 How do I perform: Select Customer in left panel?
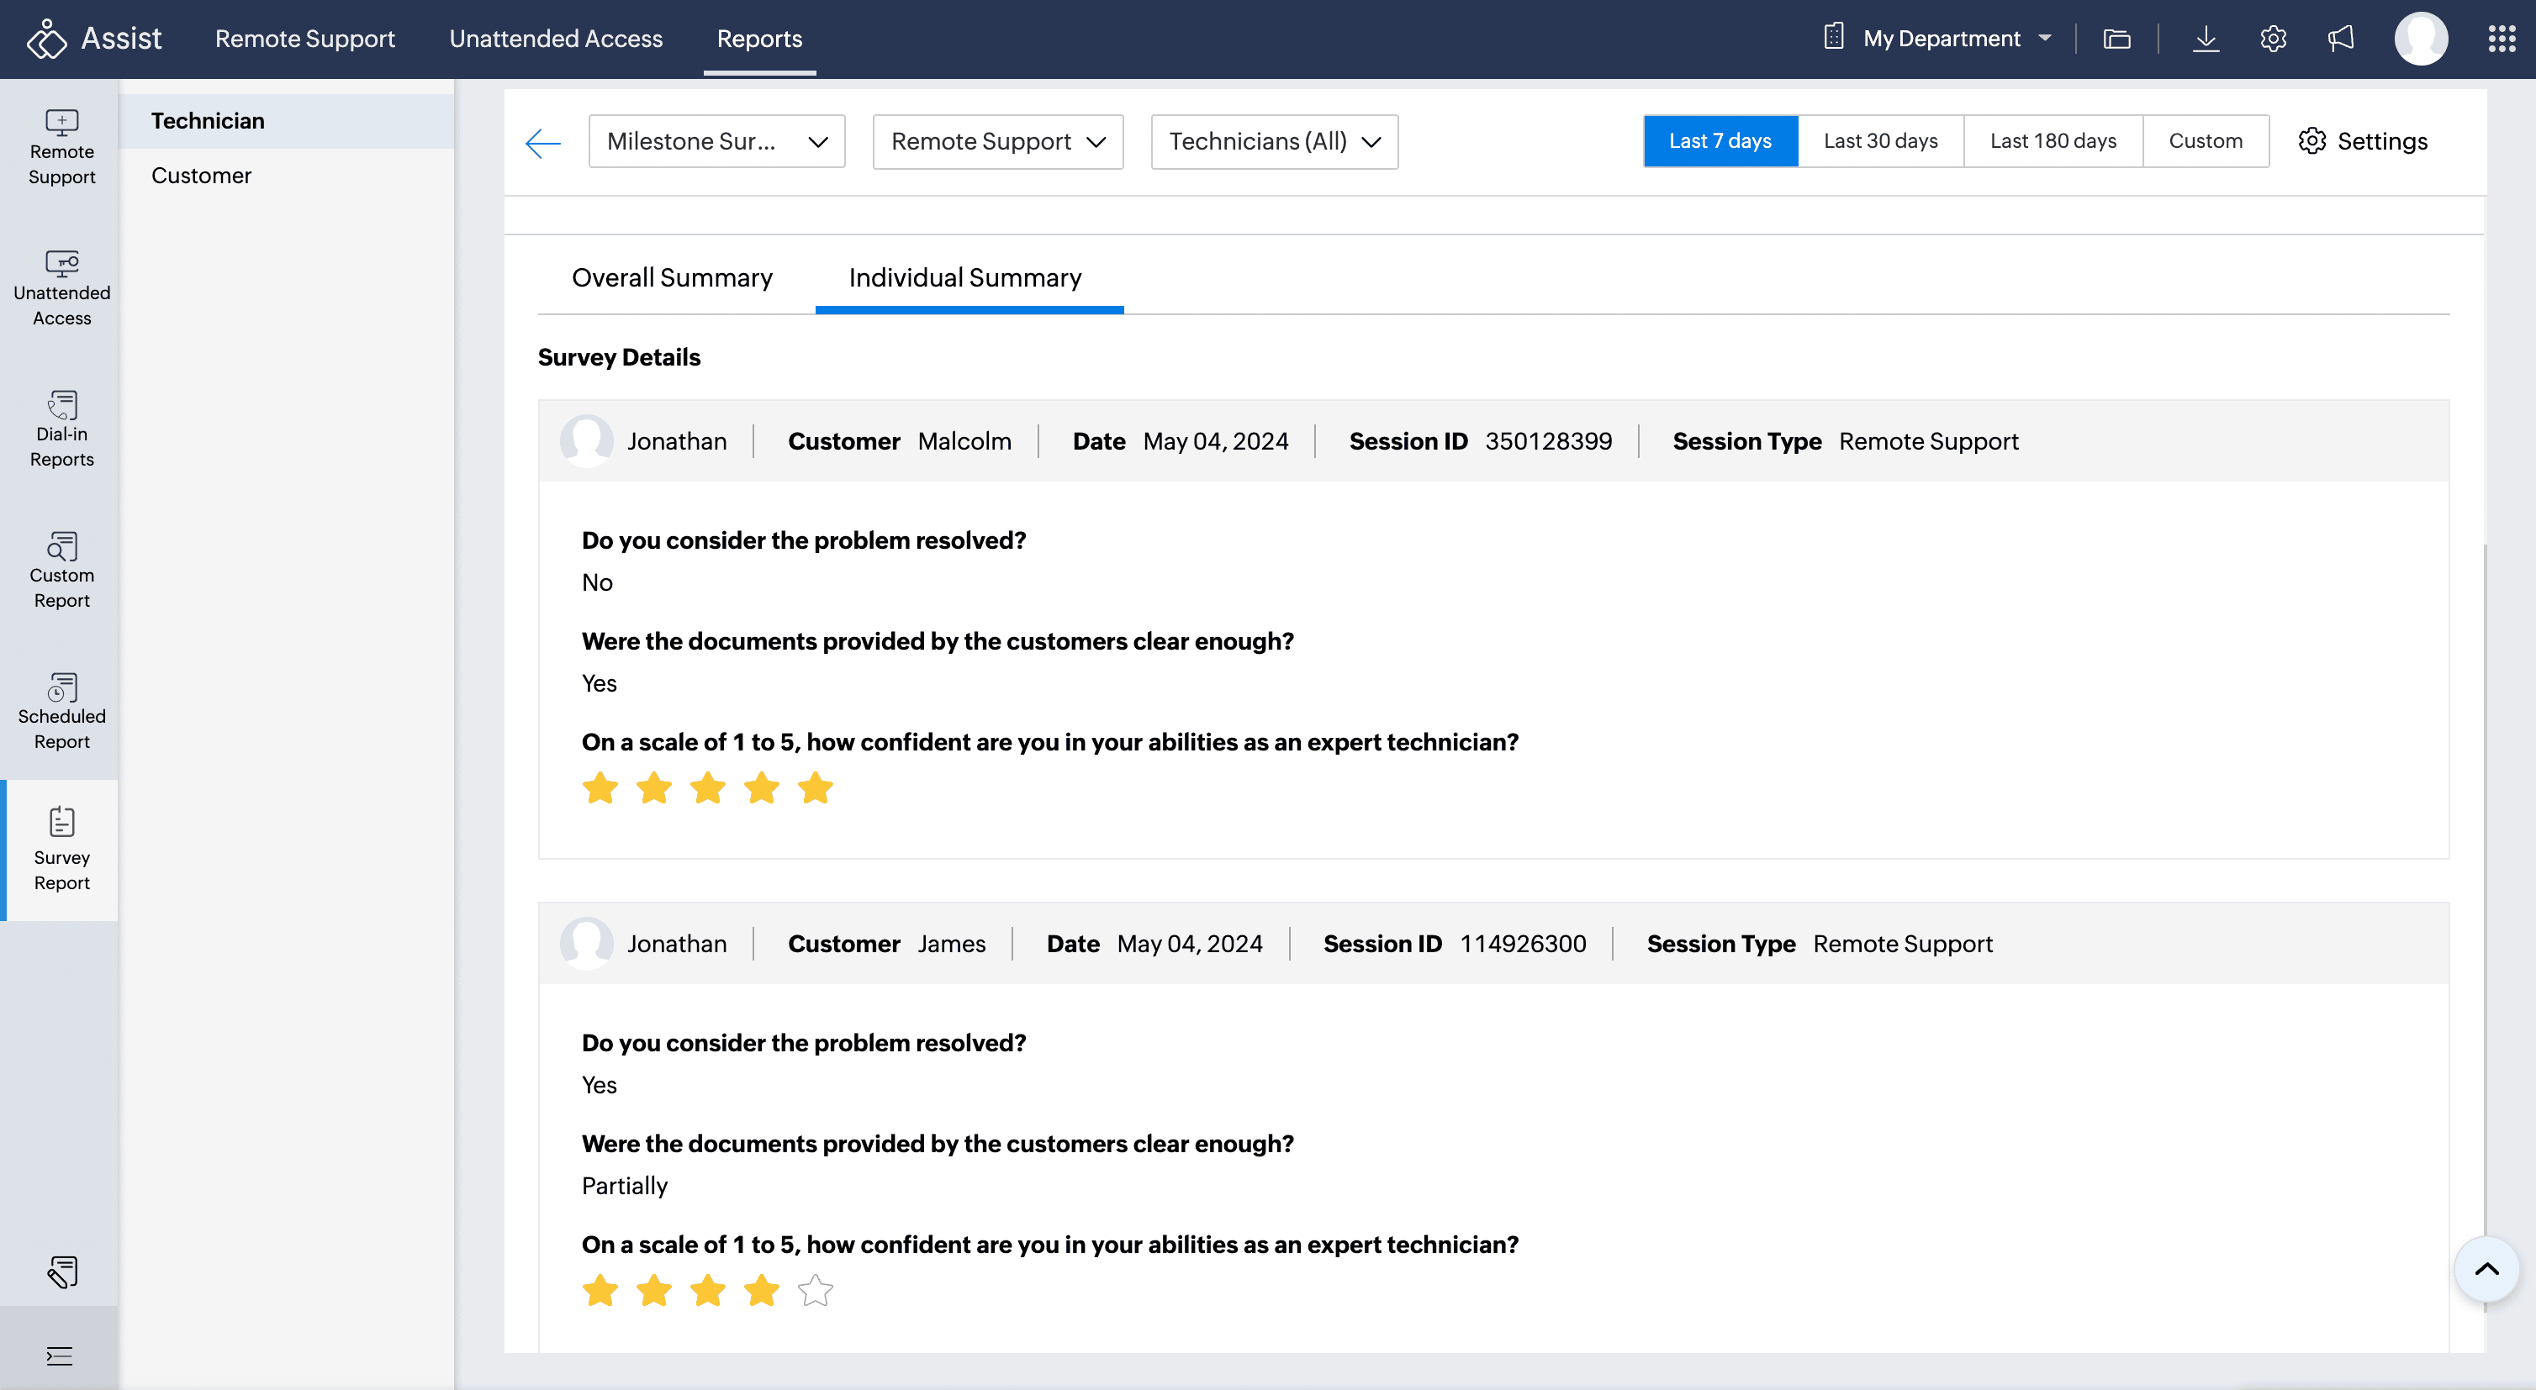(201, 175)
